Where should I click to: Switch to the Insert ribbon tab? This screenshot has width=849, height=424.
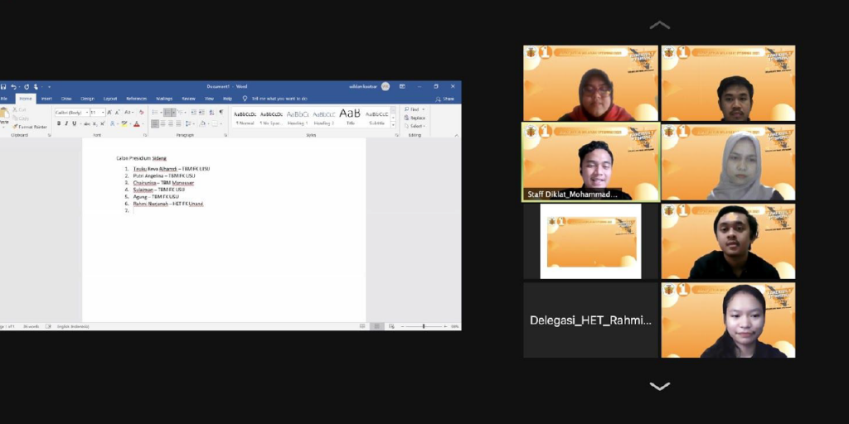[46, 99]
